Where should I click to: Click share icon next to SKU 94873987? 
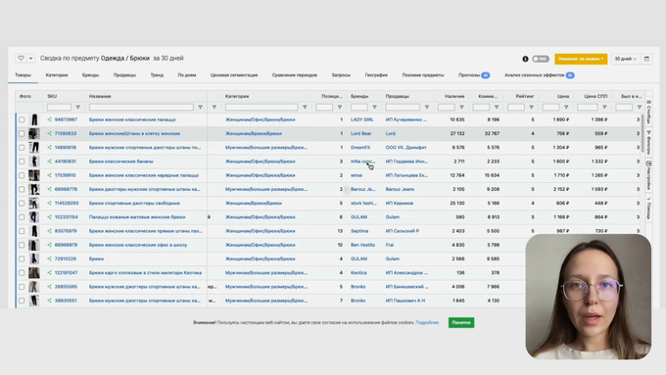(49, 119)
